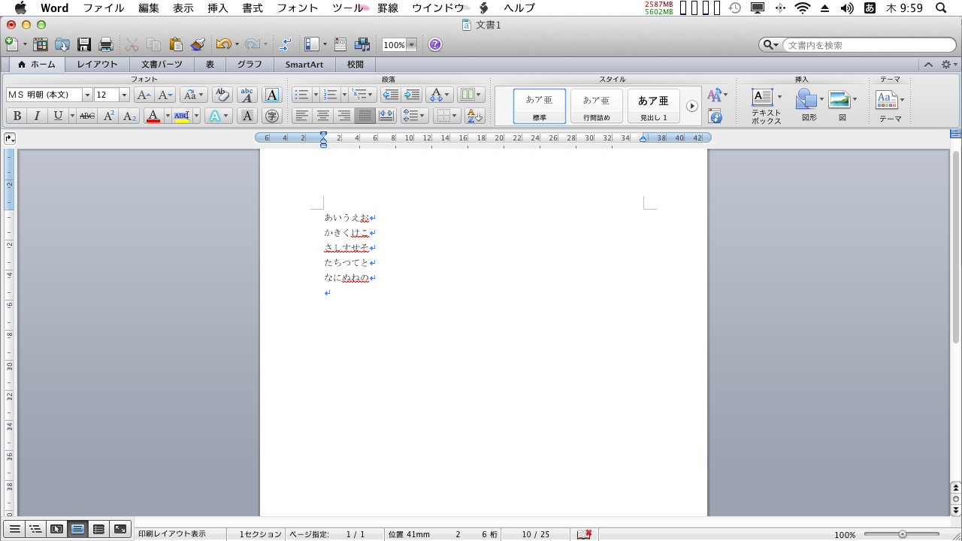Open the 罫線 menu in menu bar
962x541 pixels.
point(388,8)
